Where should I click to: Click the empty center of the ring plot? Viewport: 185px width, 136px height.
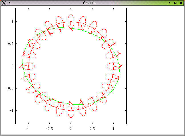coord(71,66)
